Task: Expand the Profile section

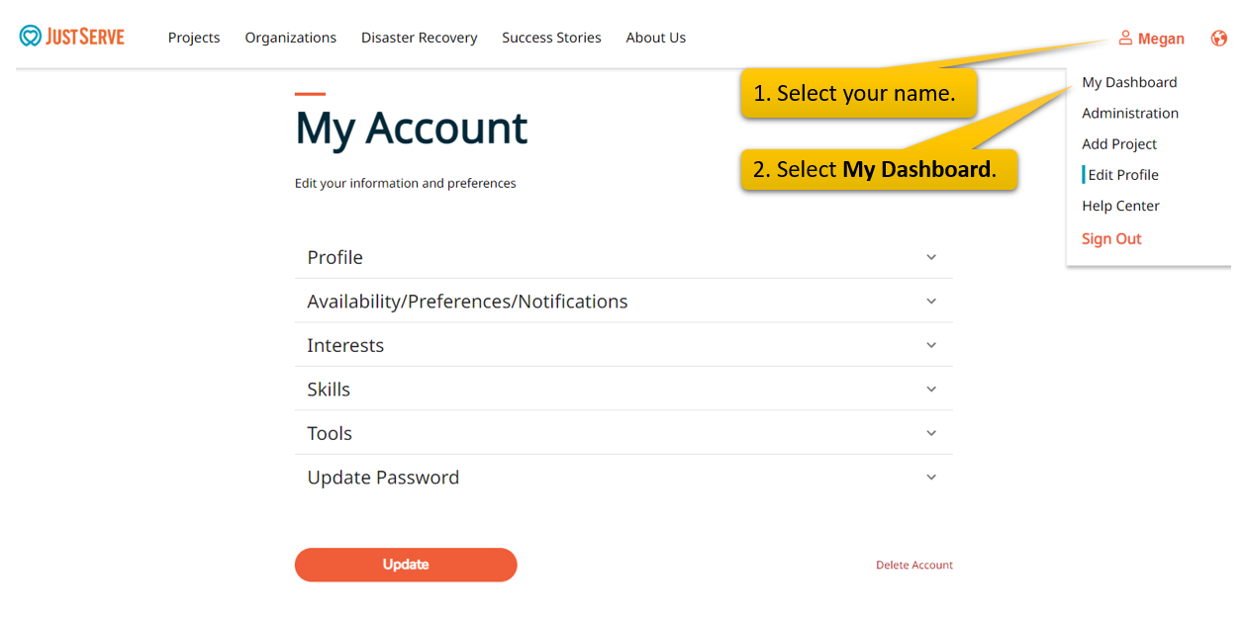Action: point(623,257)
